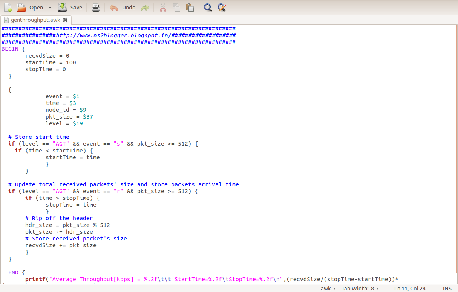Open go-to-line via Ln 11, Col 24
This screenshot has height=292, width=458.
point(410,288)
